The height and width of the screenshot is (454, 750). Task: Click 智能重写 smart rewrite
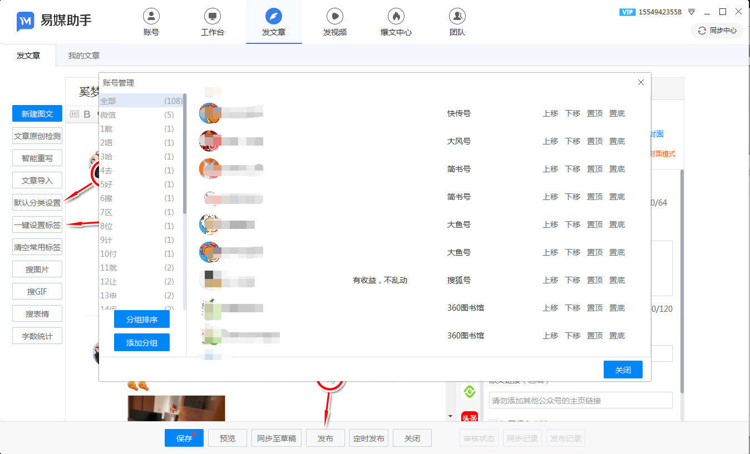click(x=37, y=158)
